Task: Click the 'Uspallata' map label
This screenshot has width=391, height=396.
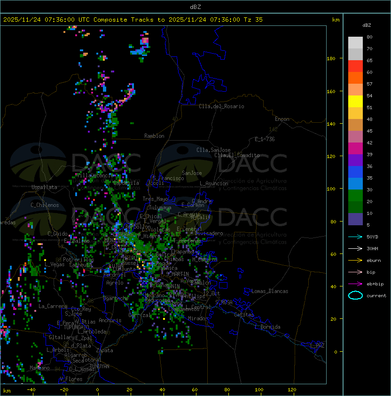Action: [44, 187]
